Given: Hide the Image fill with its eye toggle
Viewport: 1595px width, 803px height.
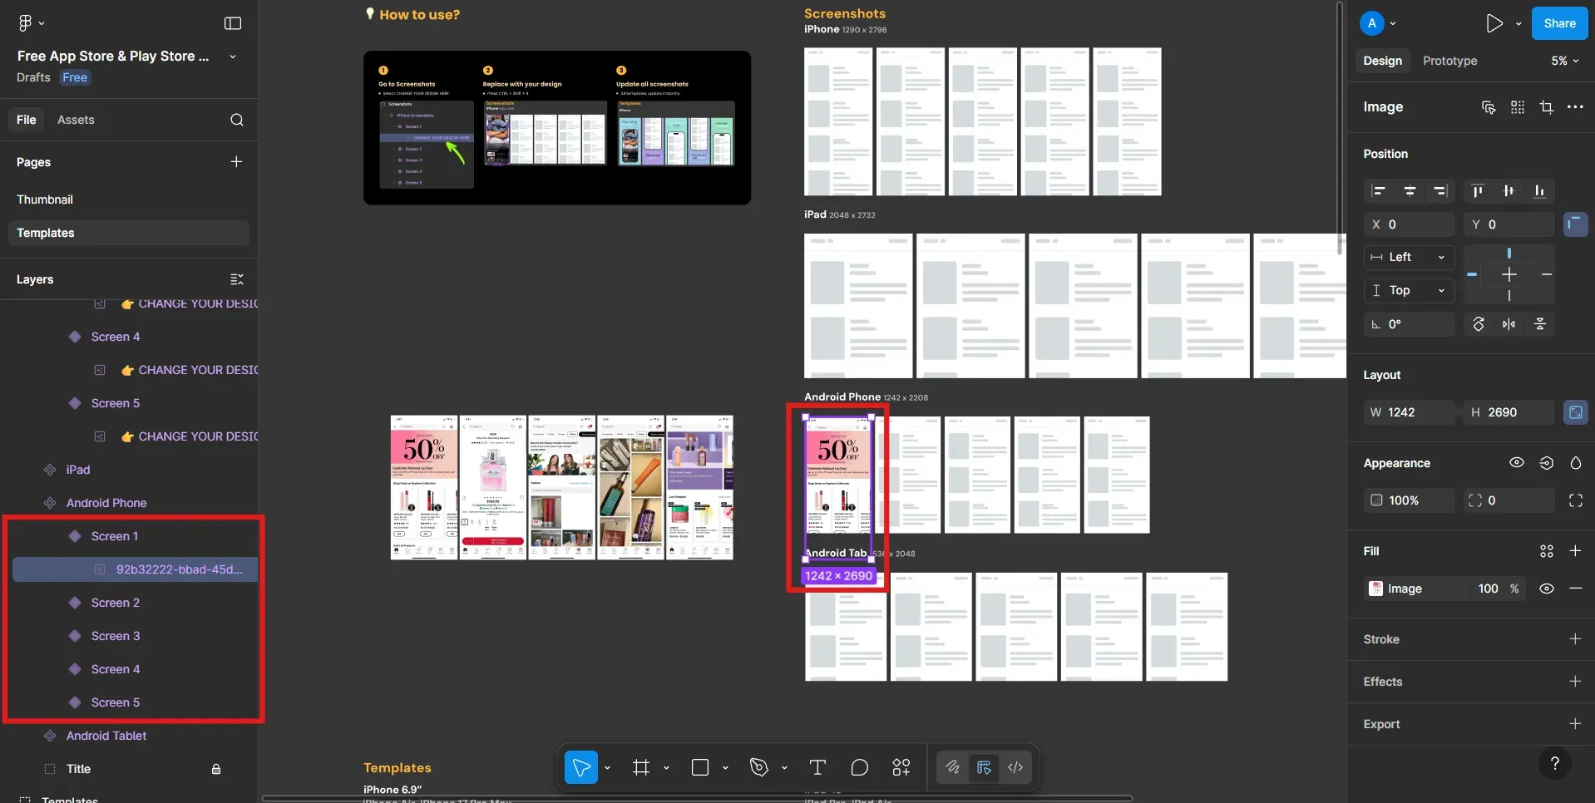Looking at the screenshot, I should pos(1547,589).
